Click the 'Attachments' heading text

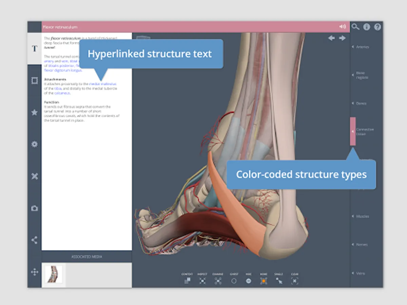tap(55, 79)
